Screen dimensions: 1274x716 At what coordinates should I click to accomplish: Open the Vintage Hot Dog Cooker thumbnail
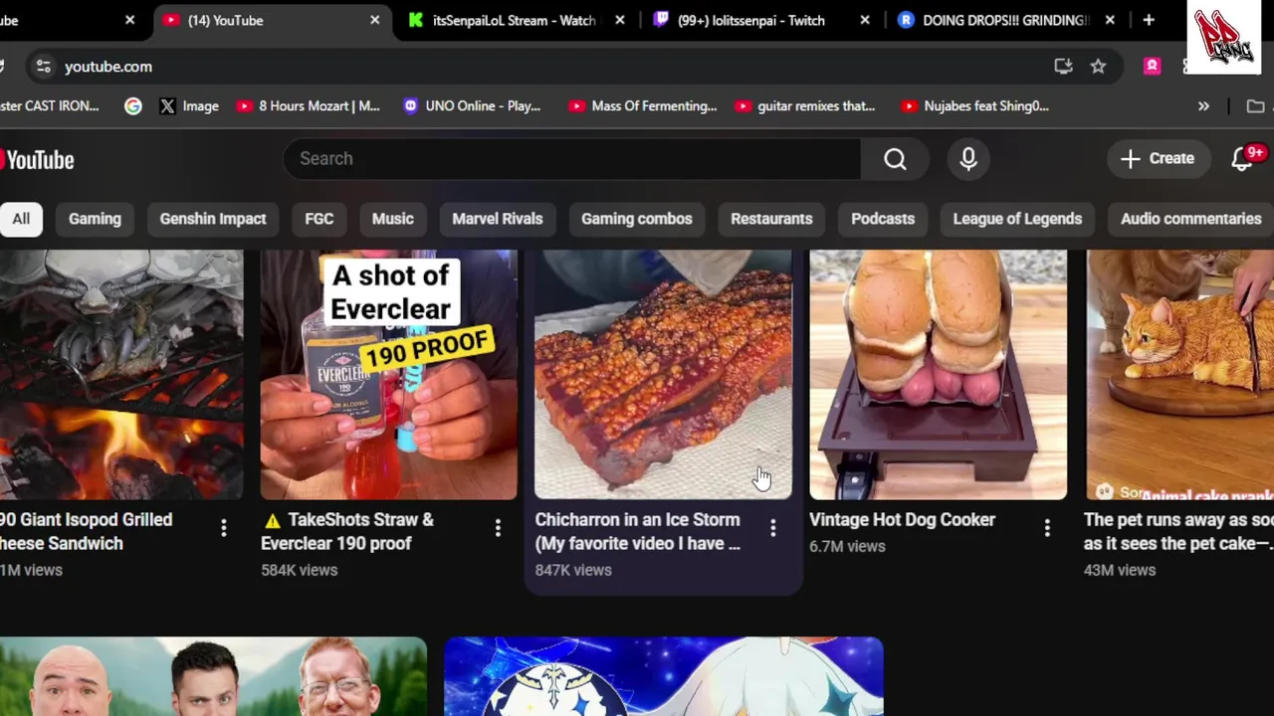click(x=938, y=374)
